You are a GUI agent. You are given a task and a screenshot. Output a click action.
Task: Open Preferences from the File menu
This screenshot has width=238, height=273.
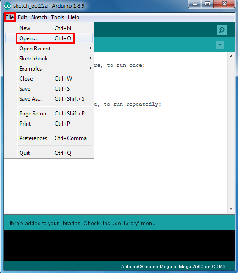49,138
